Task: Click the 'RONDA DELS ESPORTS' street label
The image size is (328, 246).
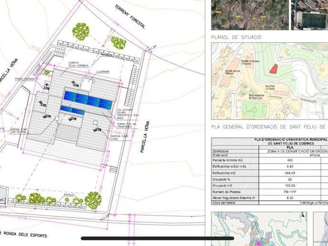Action: point(25,234)
